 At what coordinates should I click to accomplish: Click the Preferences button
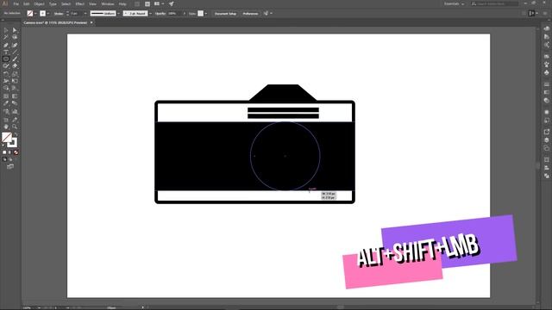[x=250, y=14]
